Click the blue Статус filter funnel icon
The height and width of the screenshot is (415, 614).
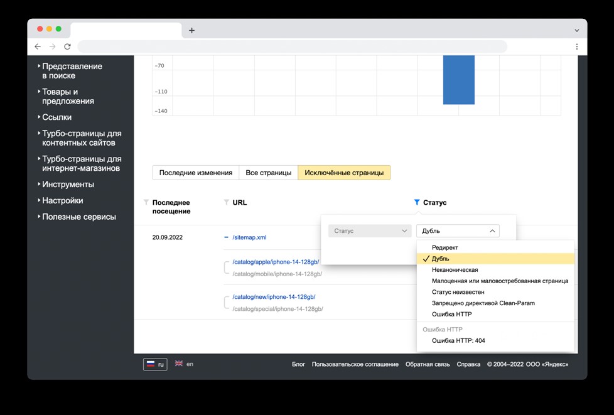coord(417,202)
